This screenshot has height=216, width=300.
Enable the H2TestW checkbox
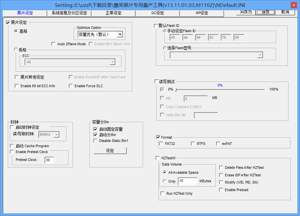tap(158, 158)
